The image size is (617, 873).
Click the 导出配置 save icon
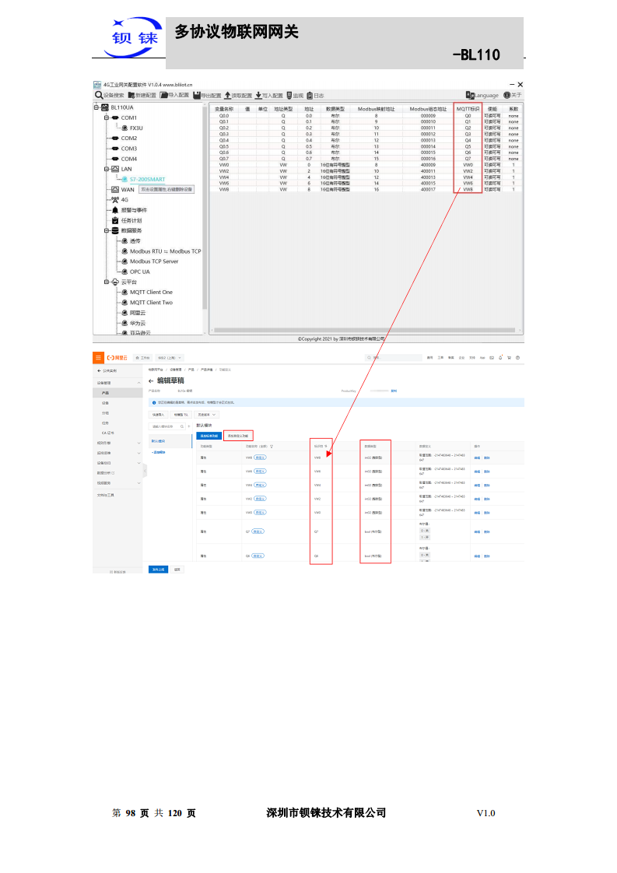[x=197, y=95]
